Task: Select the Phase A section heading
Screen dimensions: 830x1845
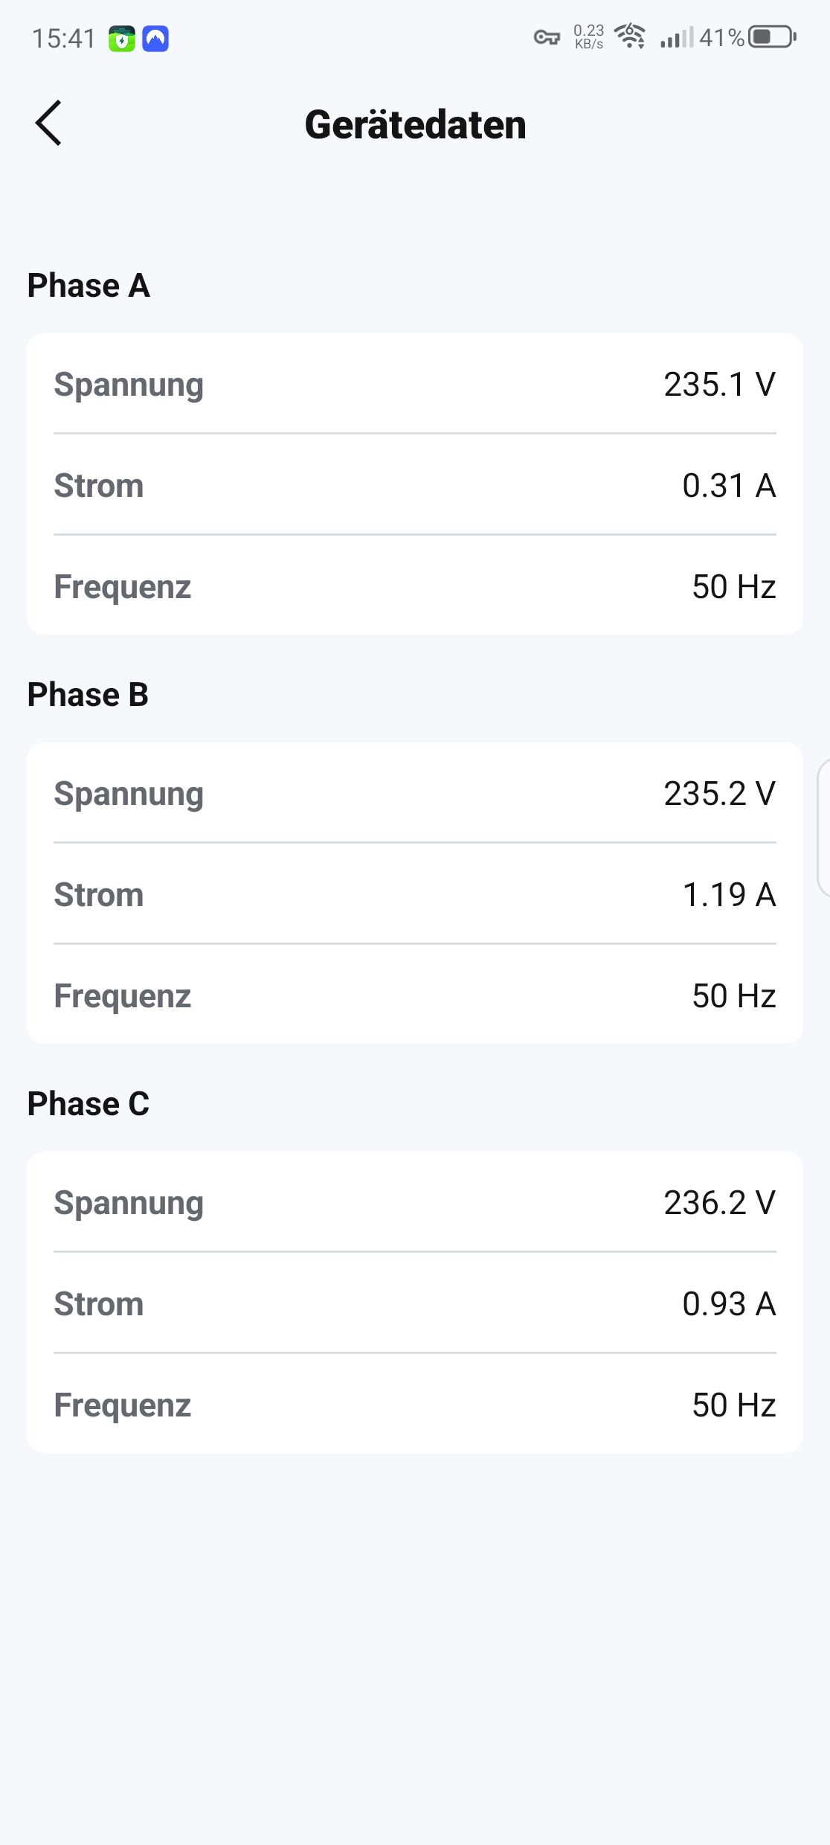Action: coord(89,286)
